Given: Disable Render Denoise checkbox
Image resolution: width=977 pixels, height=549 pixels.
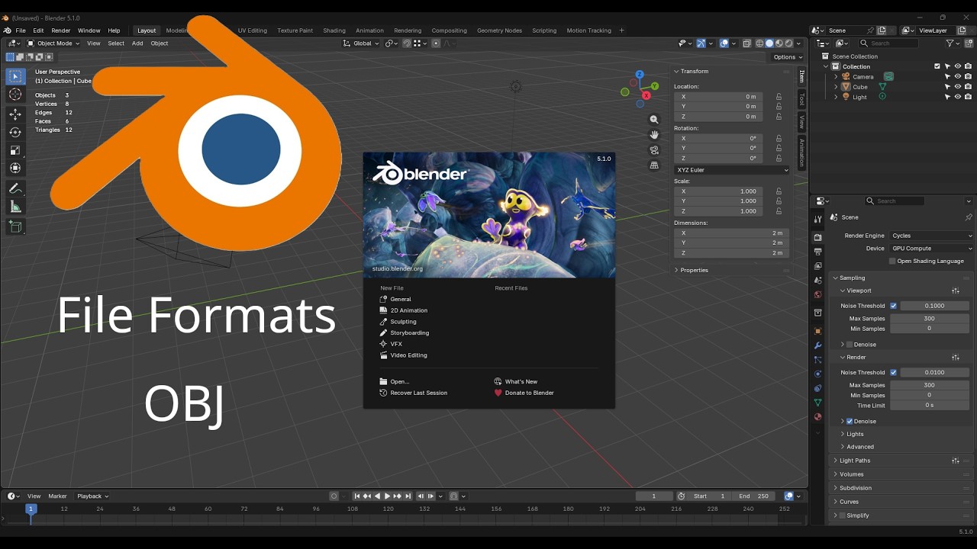Looking at the screenshot, I should coord(850,422).
